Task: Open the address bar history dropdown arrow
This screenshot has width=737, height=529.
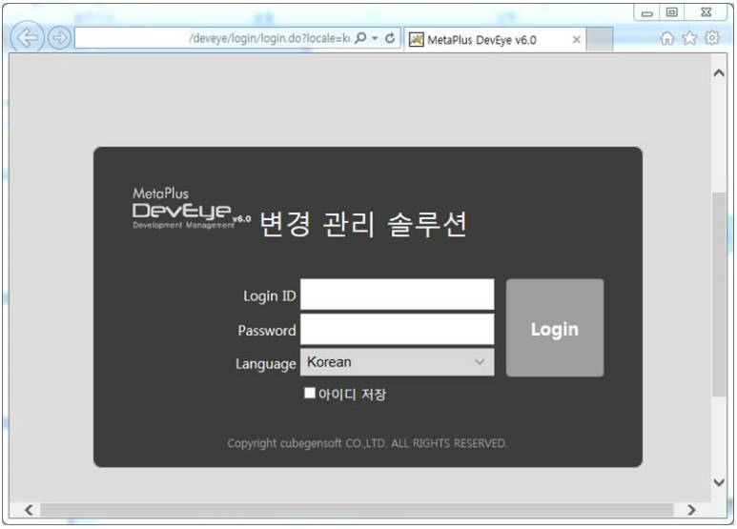Action: (x=375, y=38)
